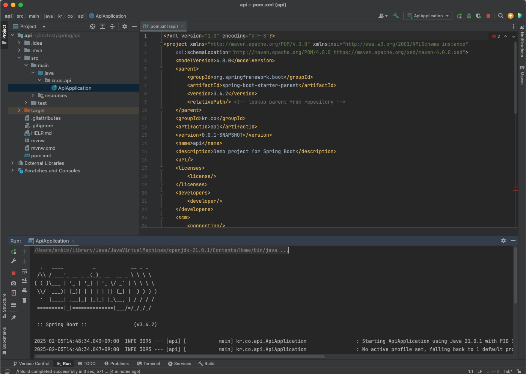
Task: Open editor tab more options menu
Action: 514,26
